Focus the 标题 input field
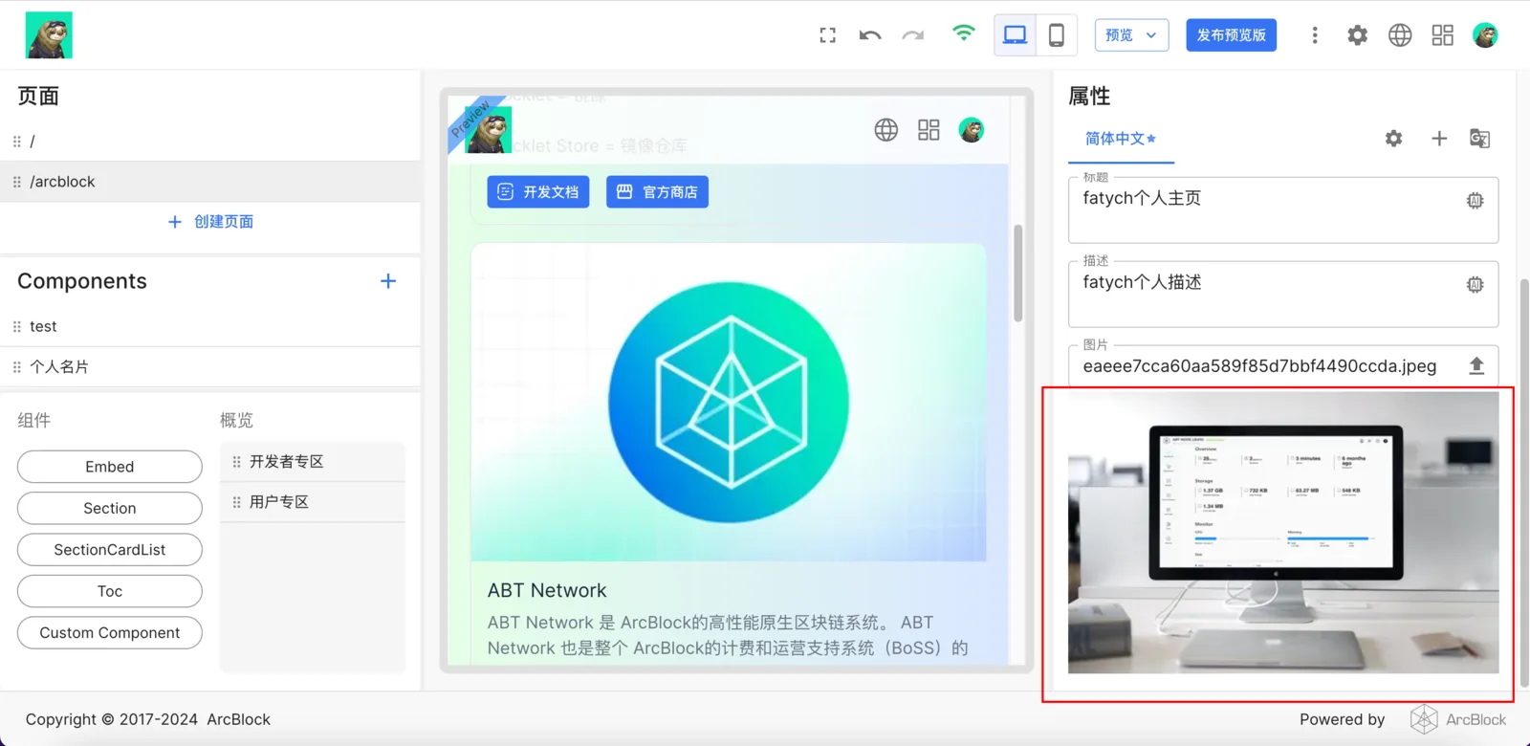 [1283, 209]
